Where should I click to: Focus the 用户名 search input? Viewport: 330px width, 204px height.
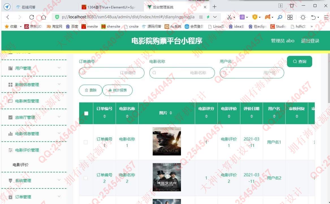[252, 73]
